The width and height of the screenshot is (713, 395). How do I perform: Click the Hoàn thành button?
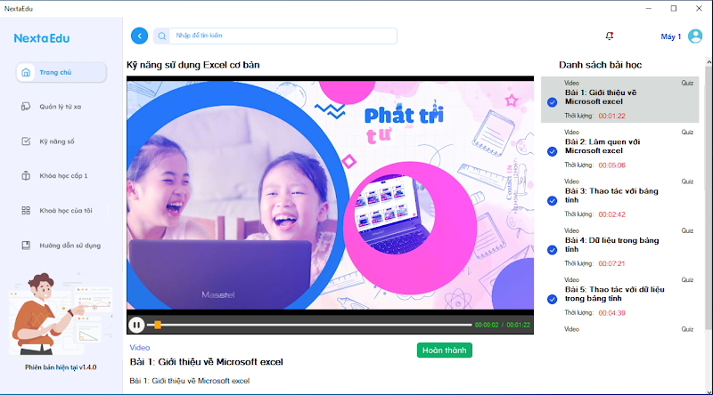coord(444,350)
